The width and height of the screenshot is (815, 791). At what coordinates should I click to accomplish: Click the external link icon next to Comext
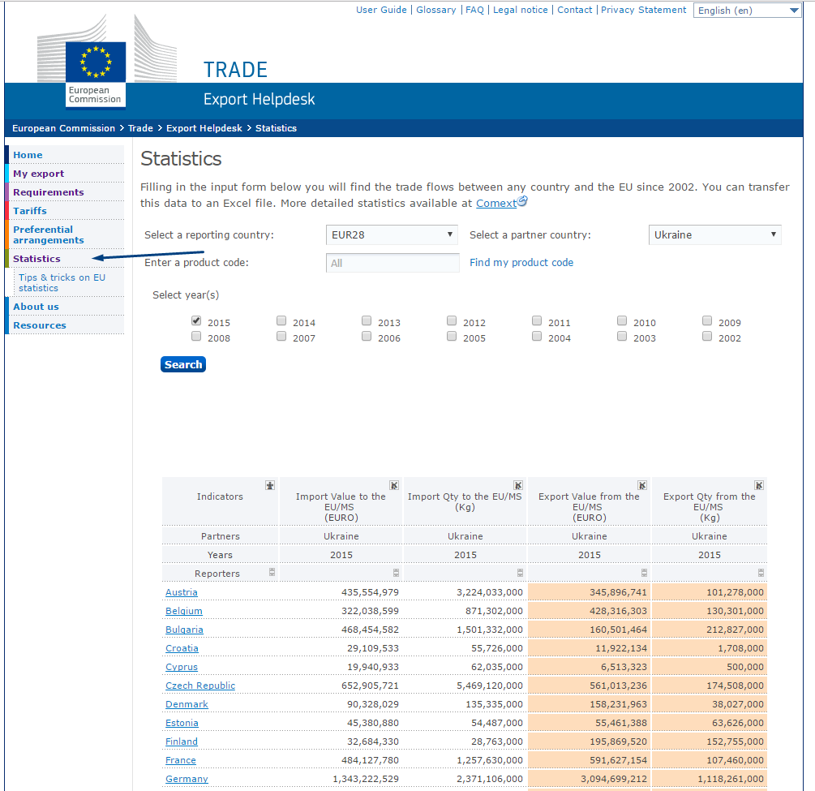pos(523,202)
